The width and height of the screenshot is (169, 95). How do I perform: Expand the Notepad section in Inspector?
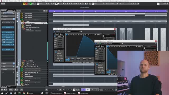click(x=8, y=69)
